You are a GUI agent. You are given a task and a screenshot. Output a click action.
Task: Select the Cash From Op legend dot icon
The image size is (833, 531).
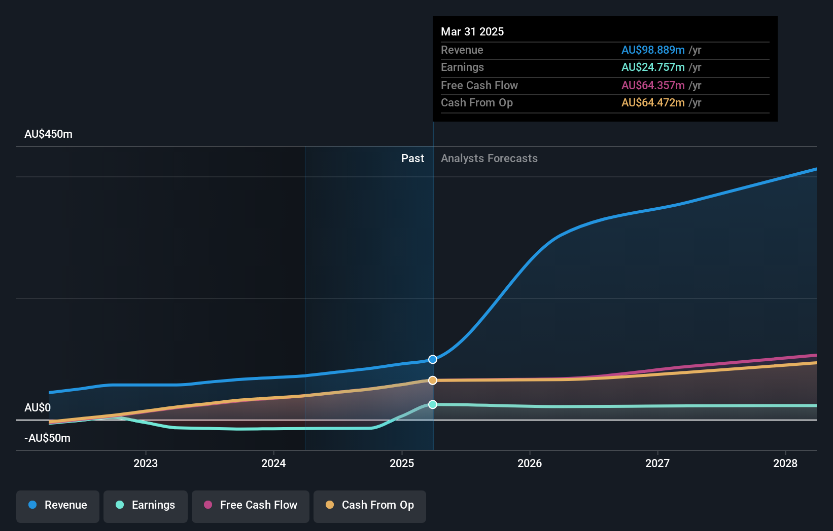pos(330,505)
